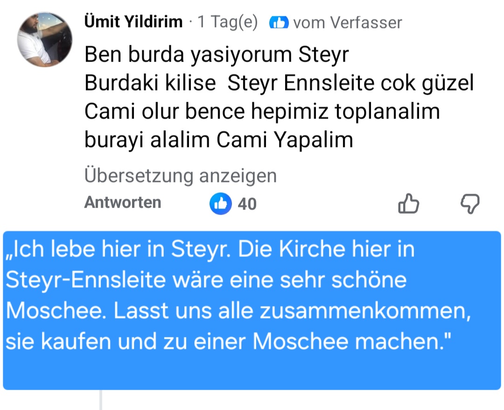Click the blue author-like badge icon
This screenshot has width=504, height=410.
(279, 22)
